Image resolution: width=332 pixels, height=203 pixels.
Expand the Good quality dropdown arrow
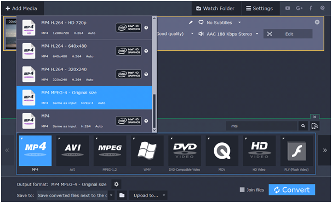(x=192, y=33)
